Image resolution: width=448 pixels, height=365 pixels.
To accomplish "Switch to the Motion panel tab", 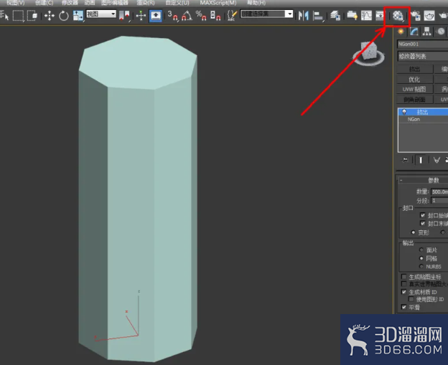I will click(441, 32).
